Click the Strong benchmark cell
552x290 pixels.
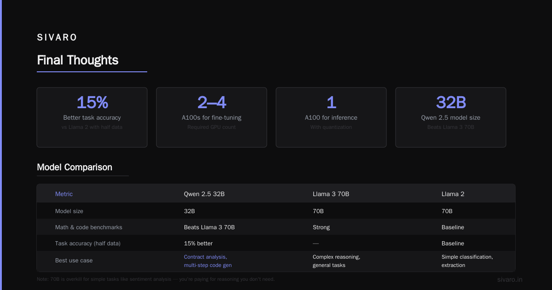pos(321,227)
